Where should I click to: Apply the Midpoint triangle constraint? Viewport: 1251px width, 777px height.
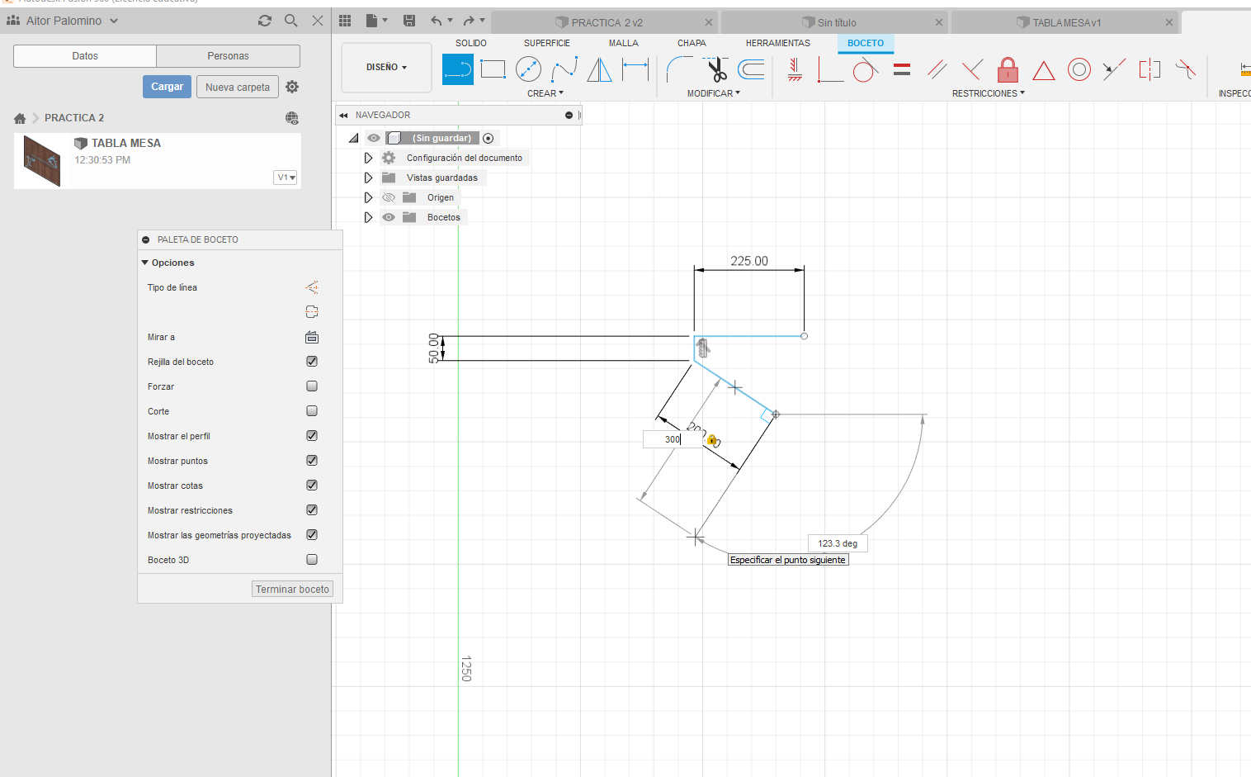[1043, 71]
